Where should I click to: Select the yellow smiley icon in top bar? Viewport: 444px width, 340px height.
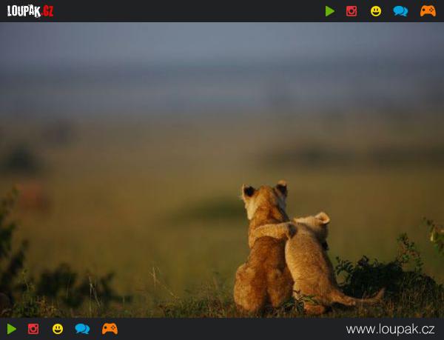coord(376,11)
